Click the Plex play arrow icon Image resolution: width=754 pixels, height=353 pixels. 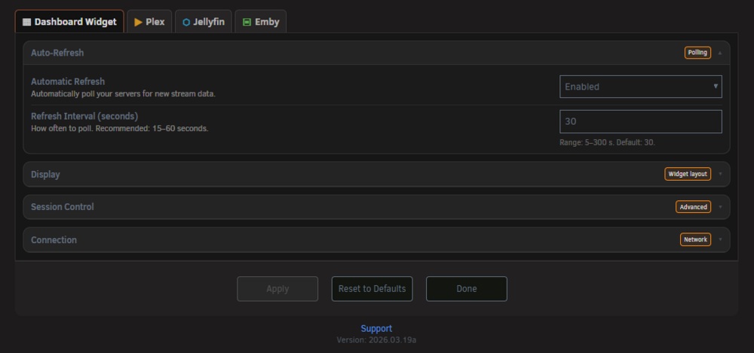(x=138, y=22)
